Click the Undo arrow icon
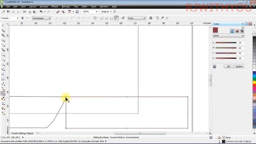 pyautogui.click(x=41, y=12)
